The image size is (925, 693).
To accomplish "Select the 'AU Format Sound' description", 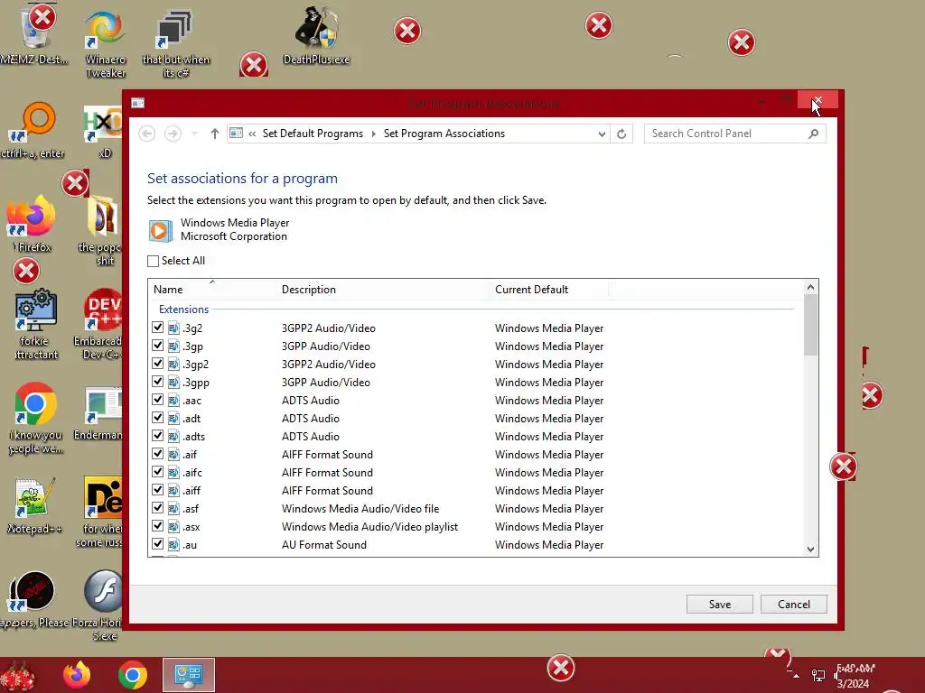I will pyautogui.click(x=324, y=544).
